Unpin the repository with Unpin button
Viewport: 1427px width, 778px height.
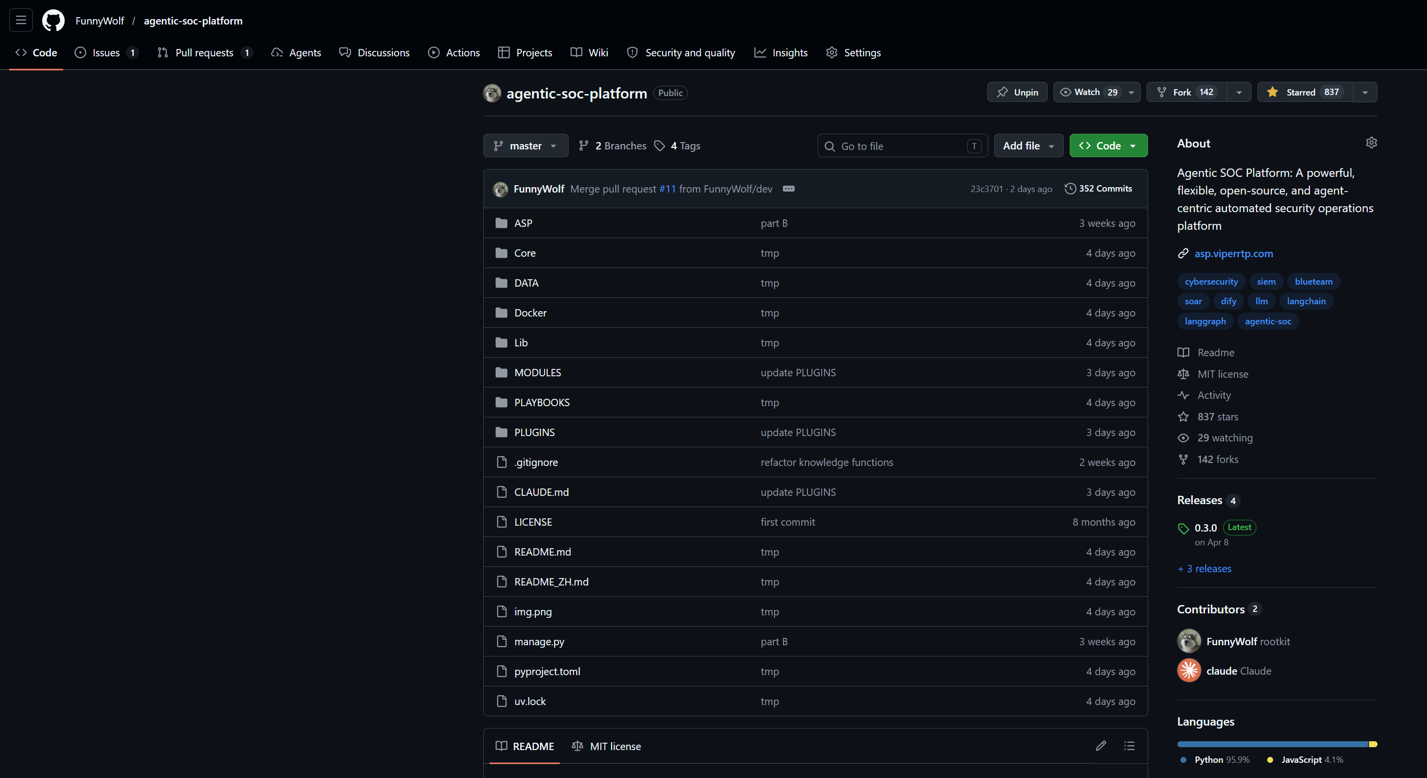point(1017,92)
